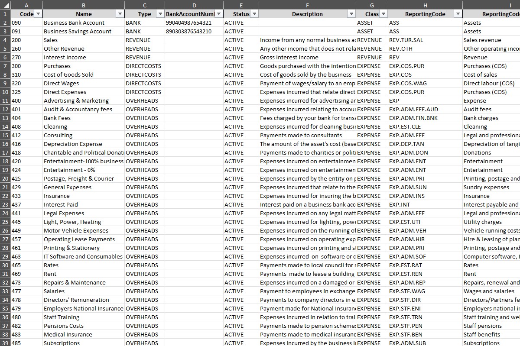The height and width of the screenshot is (346, 520).
Task: Click 'ASSET' class in Business Bank Account row
Action: tap(372, 23)
